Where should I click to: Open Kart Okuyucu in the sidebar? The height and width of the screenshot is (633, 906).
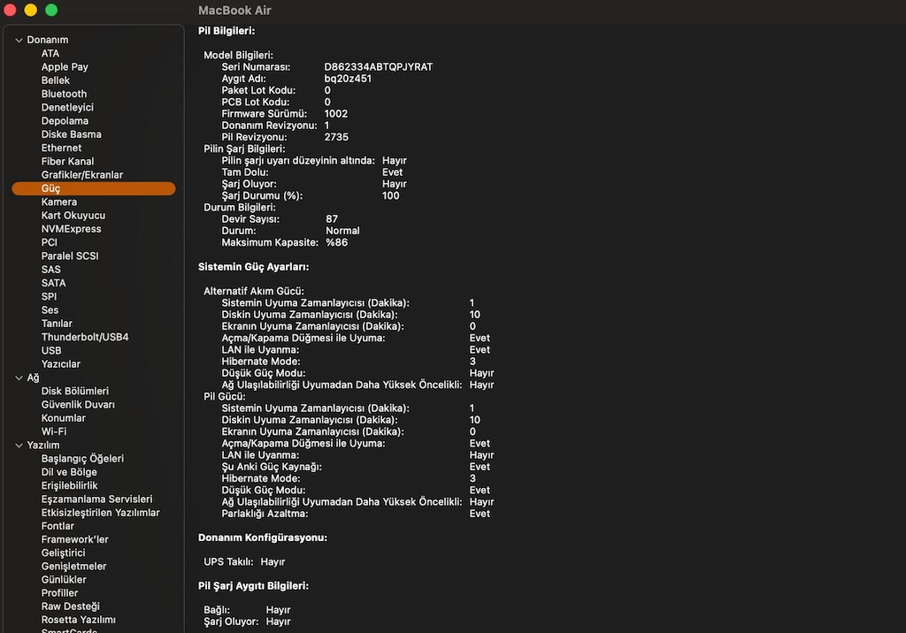pos(73,216)
